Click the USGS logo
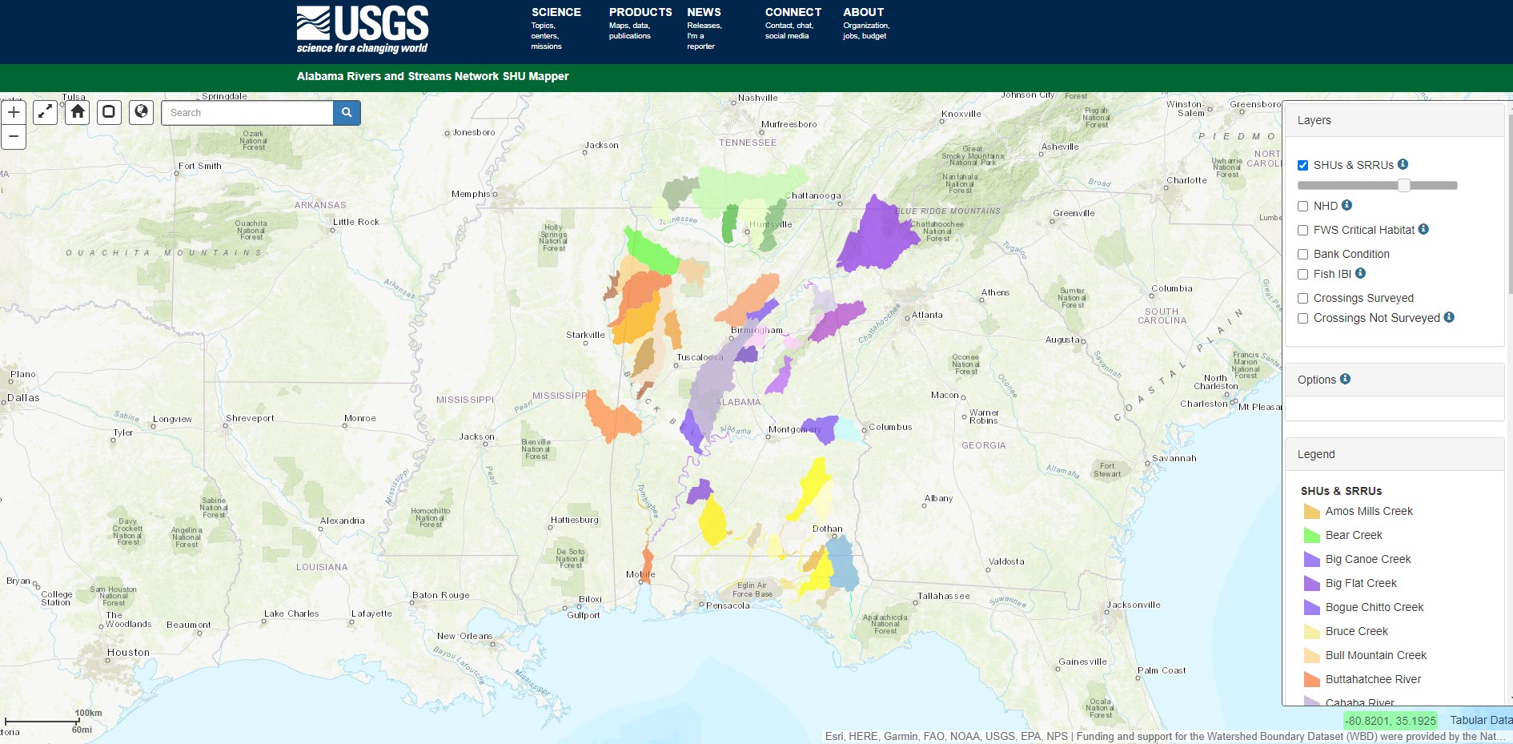This screenshot has width=1513, height=744. coord(362,26)
